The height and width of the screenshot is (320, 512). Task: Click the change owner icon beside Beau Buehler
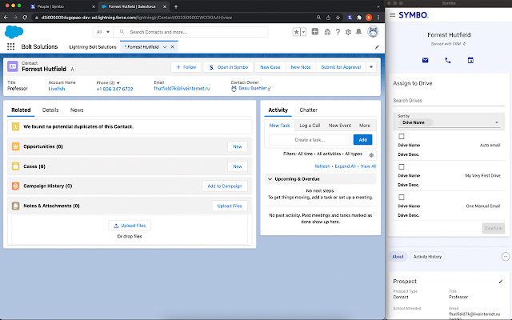(x=270, y=89)
